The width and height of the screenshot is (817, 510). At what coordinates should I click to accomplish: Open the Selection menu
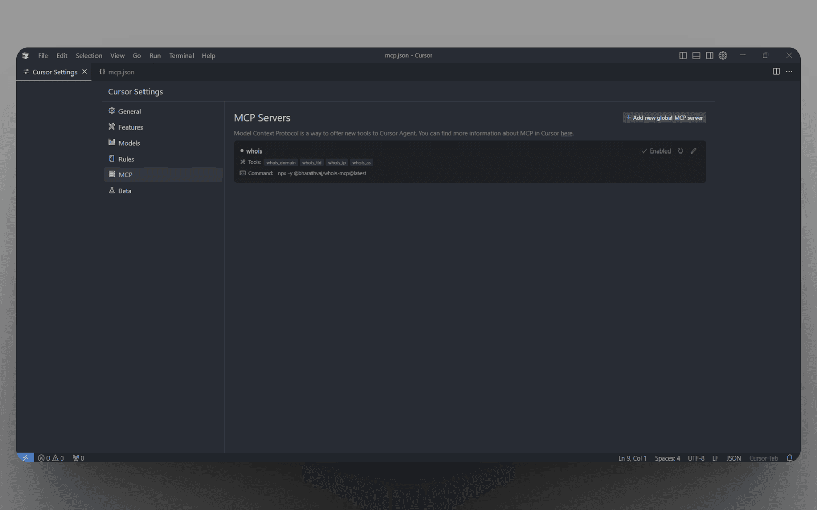point(89,56)
